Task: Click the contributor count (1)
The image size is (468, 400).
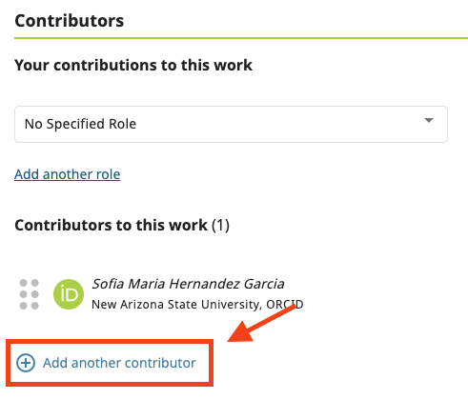Action: [x=220, y=226]
